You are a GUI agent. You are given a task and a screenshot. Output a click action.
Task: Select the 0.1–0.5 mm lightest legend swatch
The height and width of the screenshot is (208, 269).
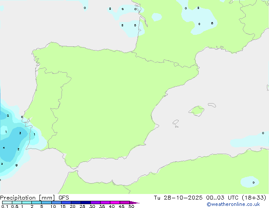[x=7, y=202]
